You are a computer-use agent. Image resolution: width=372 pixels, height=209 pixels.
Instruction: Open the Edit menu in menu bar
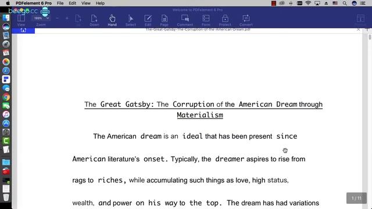tap(72, 3)
